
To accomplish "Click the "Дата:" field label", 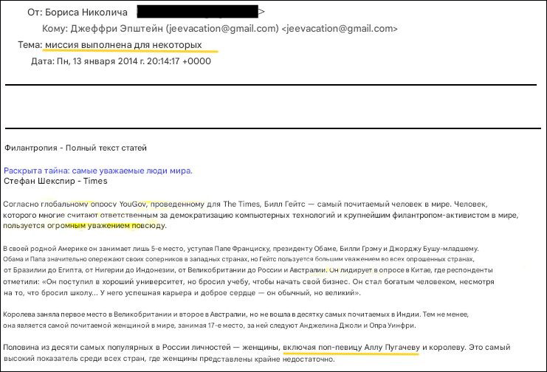I will pos(43,61).
